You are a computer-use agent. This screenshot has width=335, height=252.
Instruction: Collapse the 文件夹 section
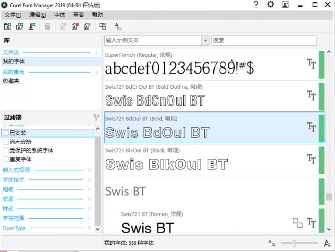tap(96, 52)
